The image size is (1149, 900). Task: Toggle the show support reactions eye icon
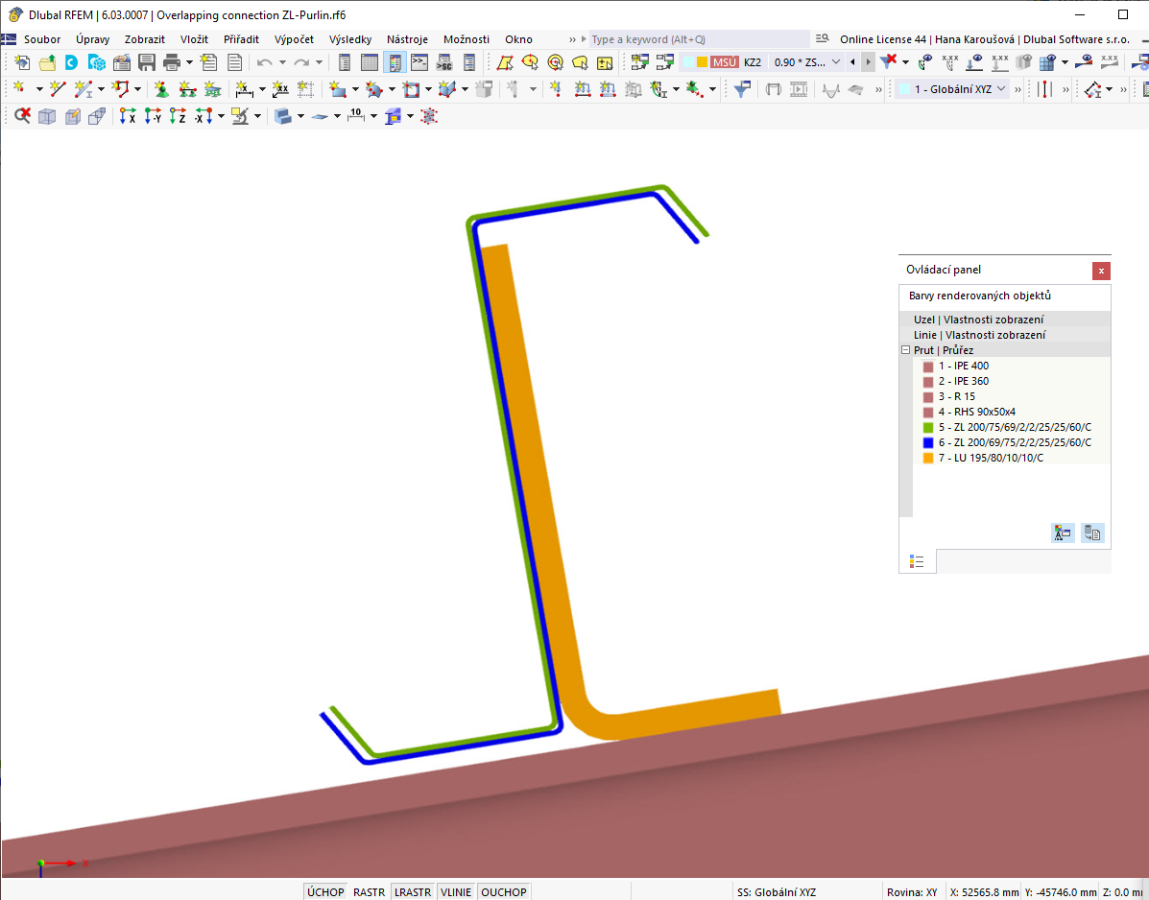click(x=974, y=62)
